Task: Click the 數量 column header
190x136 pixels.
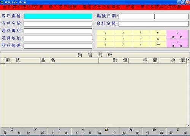Action: (114, 60)
